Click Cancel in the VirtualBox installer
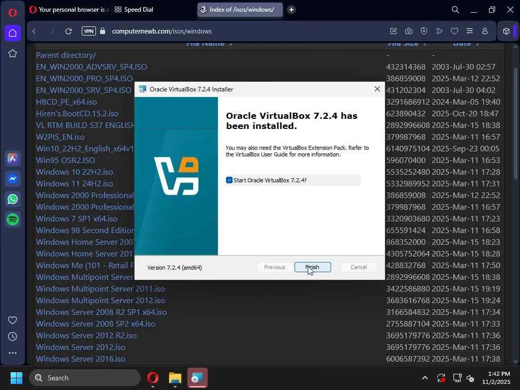The image size is (520, 390). (x=359, y=267)
